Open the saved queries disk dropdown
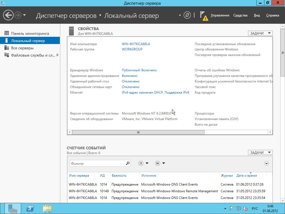The height and width of the screenshot is (214, 285). 160,163
